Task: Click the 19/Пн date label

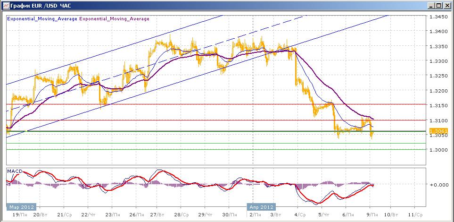Action: 21,215
